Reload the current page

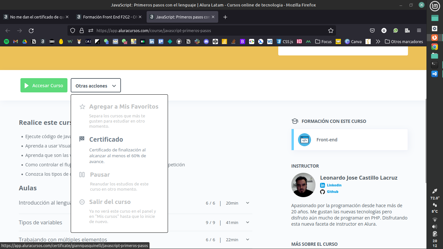pos(31,30)
